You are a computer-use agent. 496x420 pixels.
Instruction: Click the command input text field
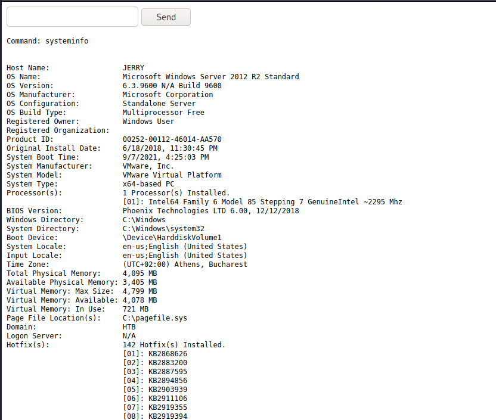[72, 17]
